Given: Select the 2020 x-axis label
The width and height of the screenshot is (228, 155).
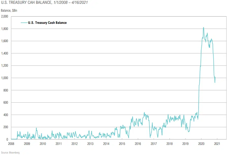Looking at the screenshot, I should pos(201,144).
